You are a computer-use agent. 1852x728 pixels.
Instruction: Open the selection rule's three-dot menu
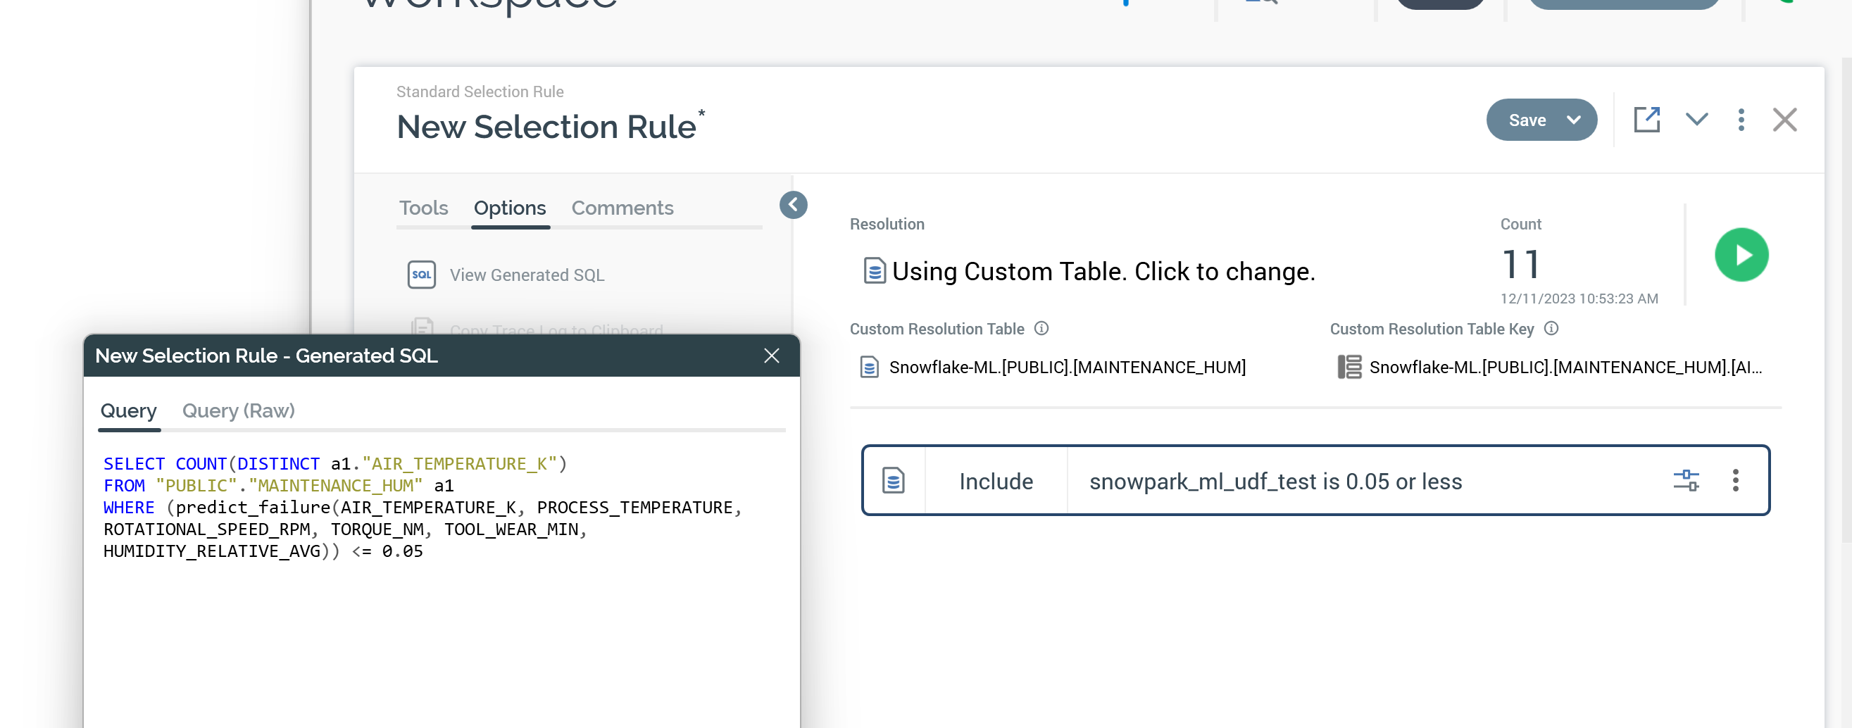[1741, 120]
